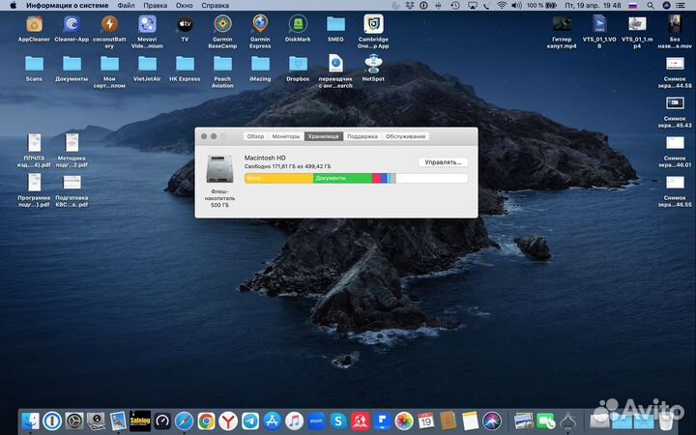This screenshot has height=435, width=696.
Task: Select the Garmin BaseCamp desktop icon
Action: coord(223,24)
